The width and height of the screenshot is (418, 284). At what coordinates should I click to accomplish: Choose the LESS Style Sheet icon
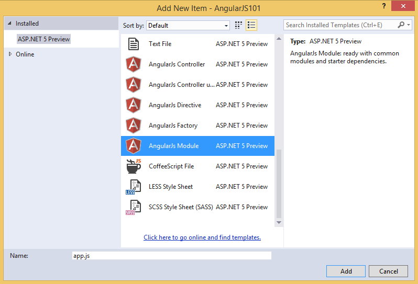[x=133, y=187]
